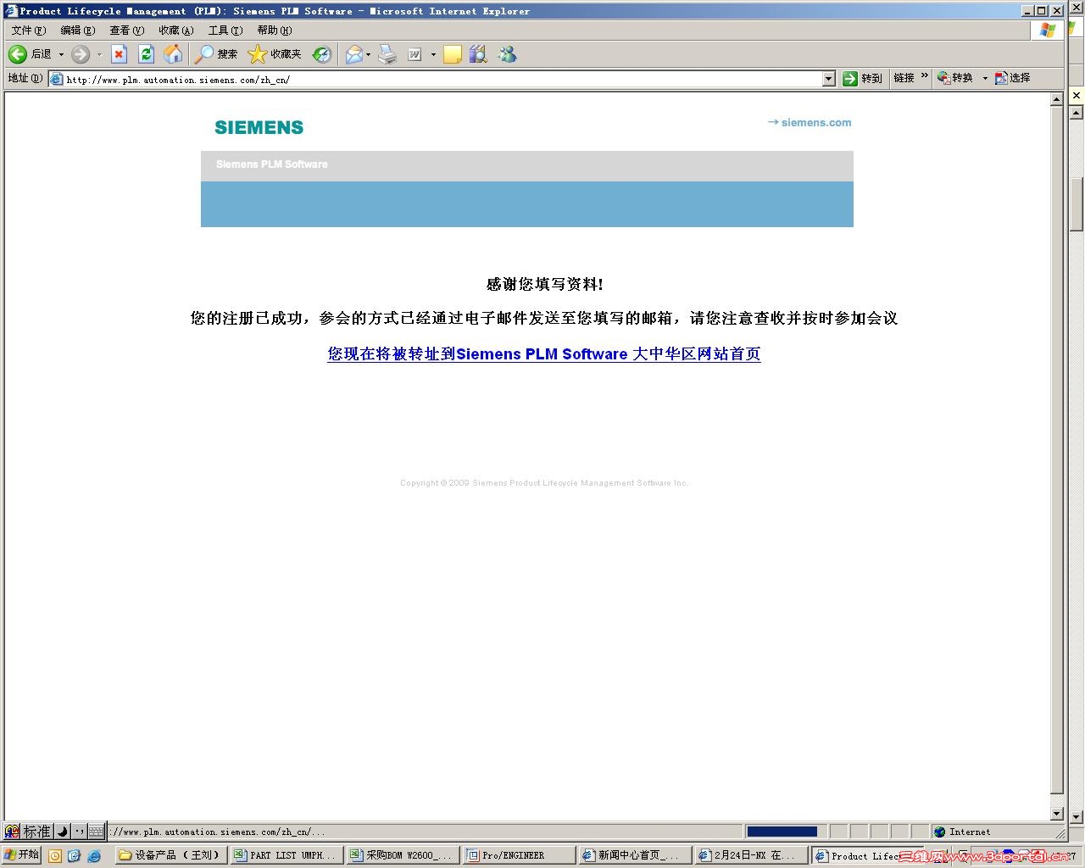Open the 文件(F) menu

pos(29,31)
